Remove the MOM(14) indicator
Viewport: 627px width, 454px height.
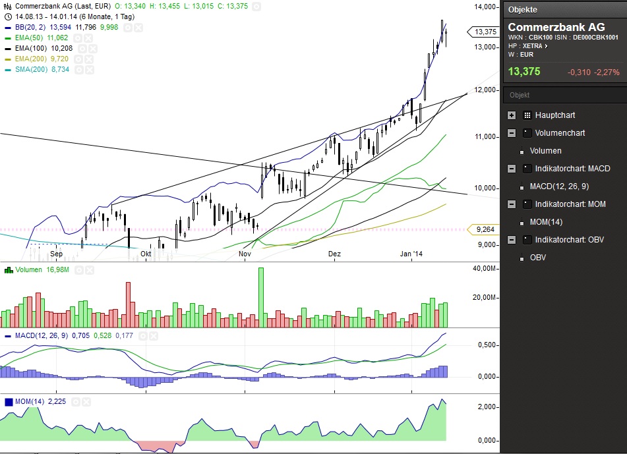tap(86, 402)
